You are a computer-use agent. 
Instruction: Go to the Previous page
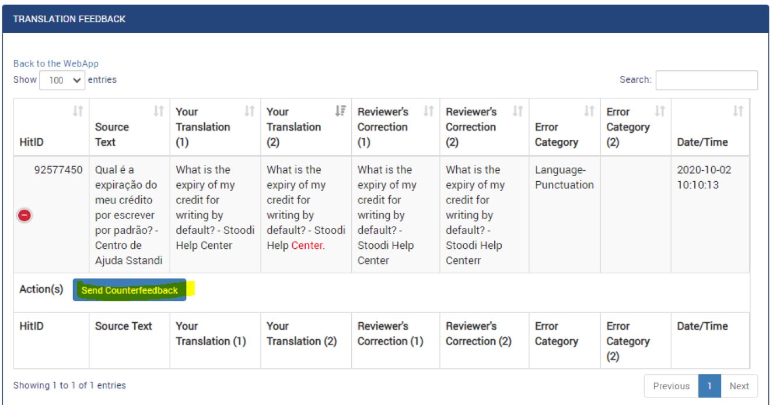pos(671,386)
